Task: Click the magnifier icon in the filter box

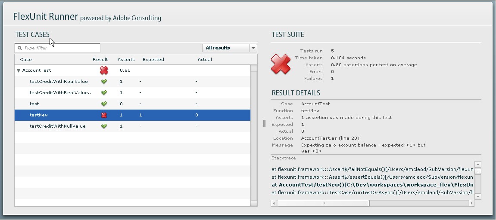Action: point(20,48)
